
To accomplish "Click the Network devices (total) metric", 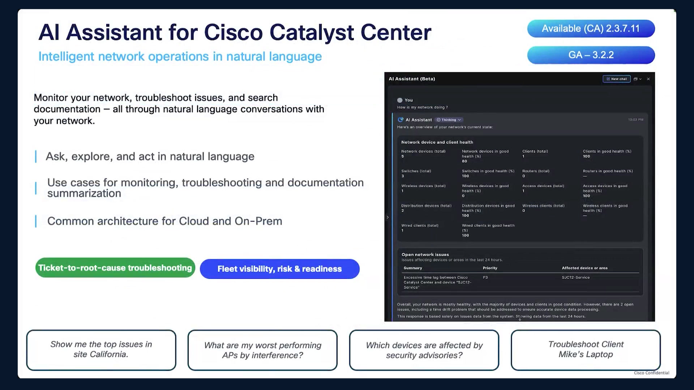I will pos(423,154).
